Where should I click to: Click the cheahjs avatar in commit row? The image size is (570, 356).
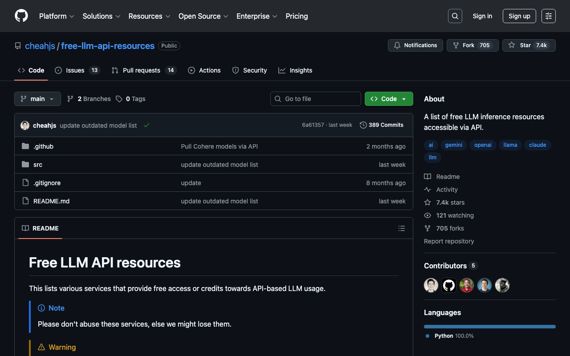pos(25,125)
